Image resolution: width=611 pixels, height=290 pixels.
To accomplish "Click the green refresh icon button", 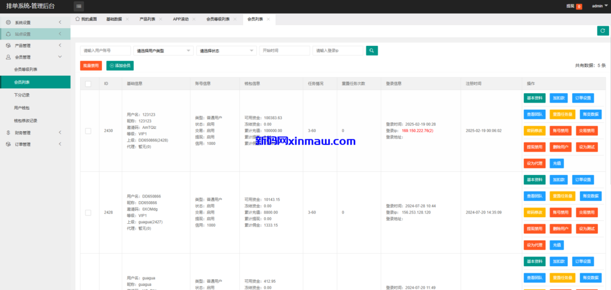I will 603,31.
